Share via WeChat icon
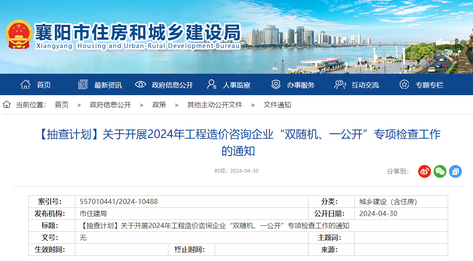This screenshot has width=473, height=261. point(440,171)
